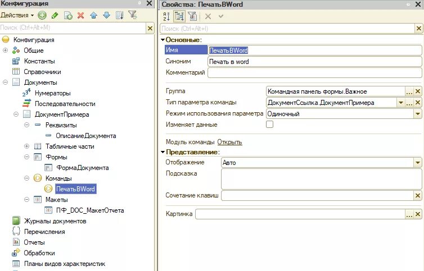This screenshot has width=424, height=271.
Task: Clear the Сочетание клавиш field
Action: point(418,195)
